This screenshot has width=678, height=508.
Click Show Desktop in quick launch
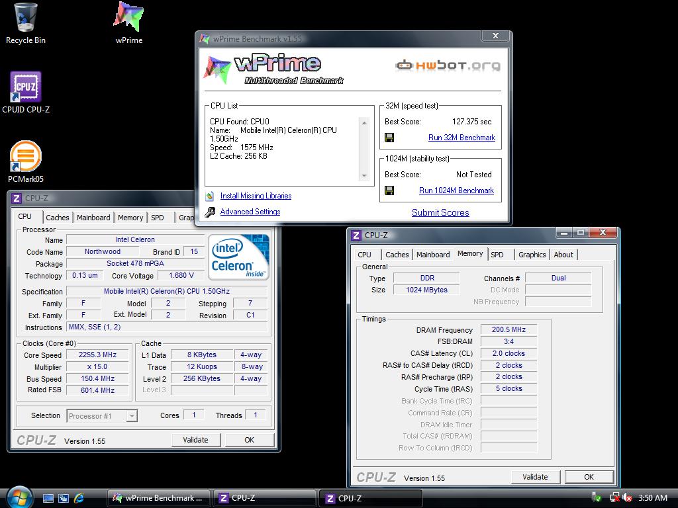coord(48,498)
